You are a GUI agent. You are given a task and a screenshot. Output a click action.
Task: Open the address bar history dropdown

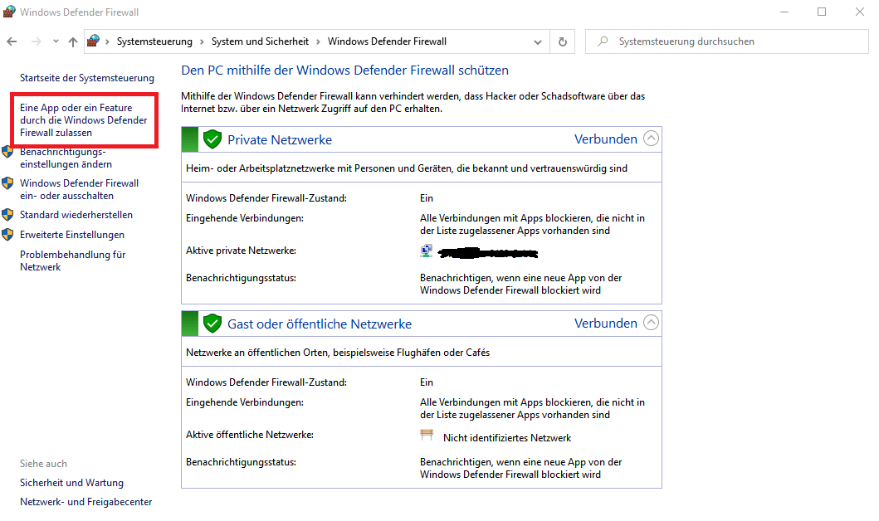pos(538,41)
